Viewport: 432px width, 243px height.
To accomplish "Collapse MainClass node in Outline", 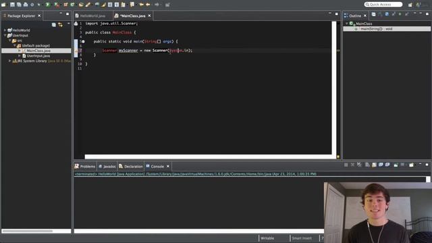I will [346, 24].
